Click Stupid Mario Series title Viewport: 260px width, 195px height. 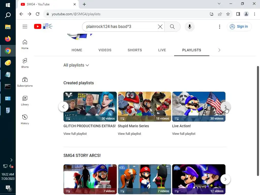coord(133,126)
